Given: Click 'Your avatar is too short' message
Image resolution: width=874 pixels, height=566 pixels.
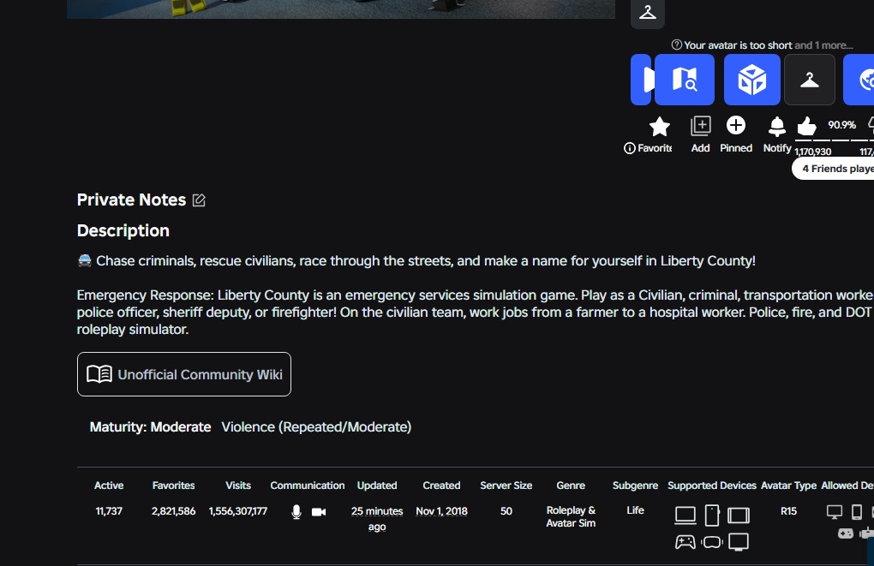Looking at the screenshot, I should [x=738, y=45].
